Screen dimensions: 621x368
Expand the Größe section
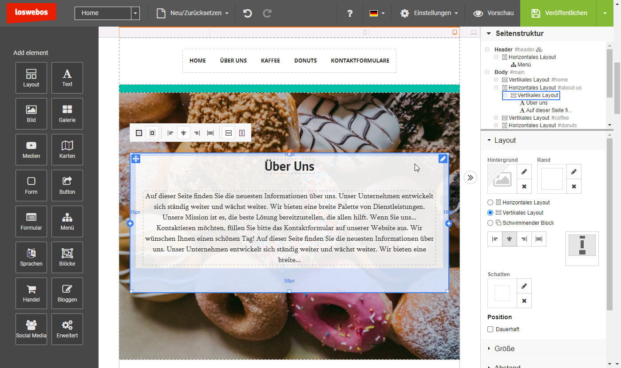[x=504, y=348]
